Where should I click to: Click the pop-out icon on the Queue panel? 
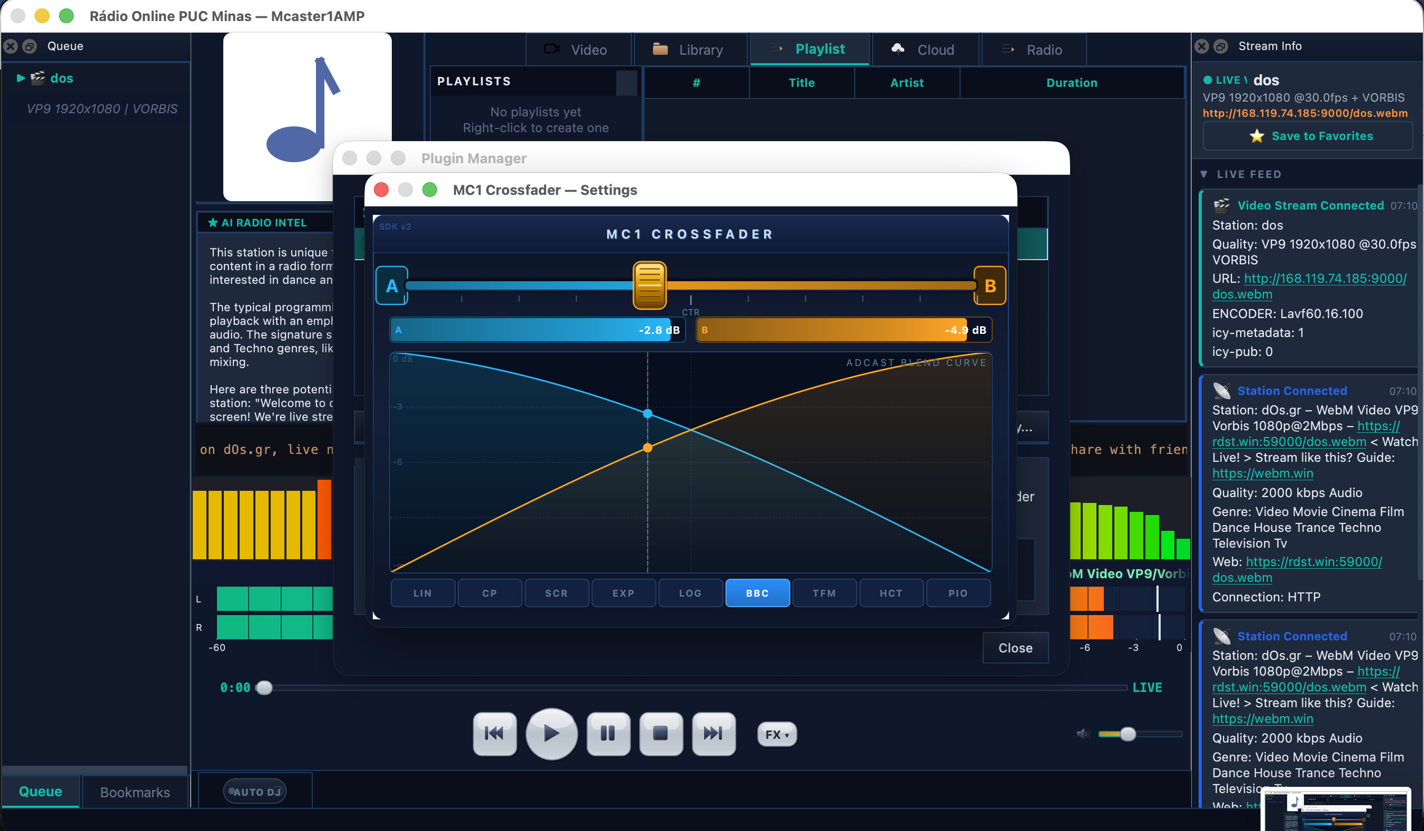click(29, 46)
